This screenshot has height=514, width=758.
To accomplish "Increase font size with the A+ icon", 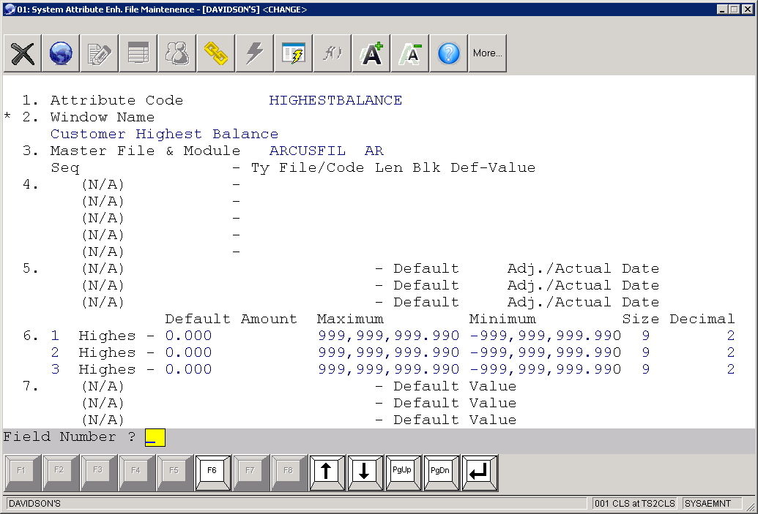I will 371,53.
